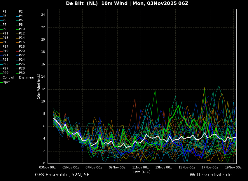This screenshot has height=181, width=248.
Task: Click the P25 legend label
Action: pyautogui.click(x=5, y=64)
